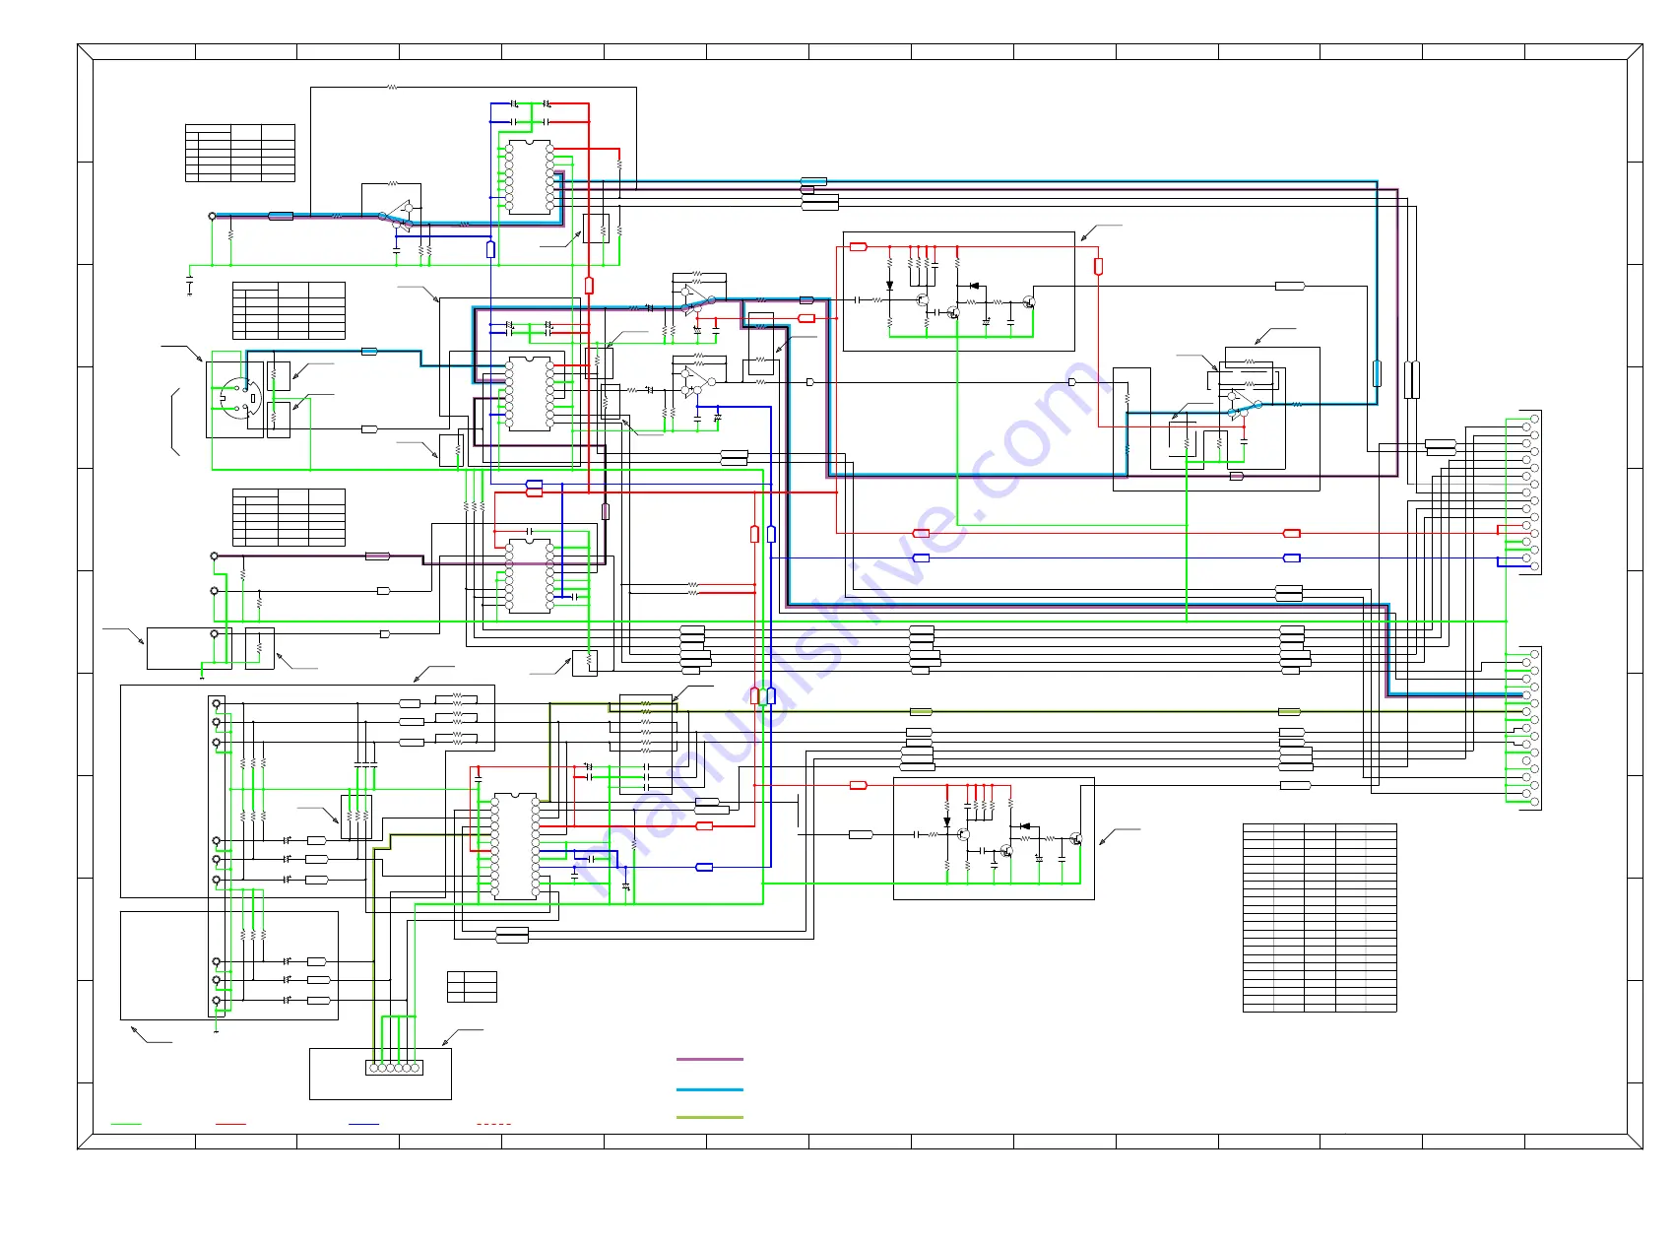
Task: Click the cyan legend line sample
Action: [709, 1089]
